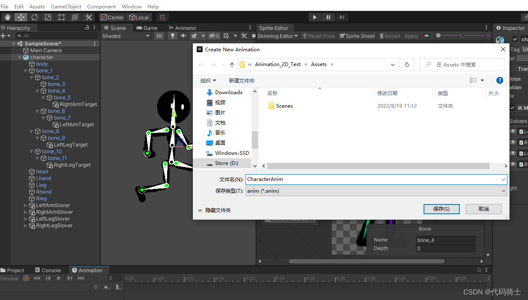Toggle scene grid visibility icon
Image resolution: width=528 pixels, height=300 pixels.
(x=226, y=36)
